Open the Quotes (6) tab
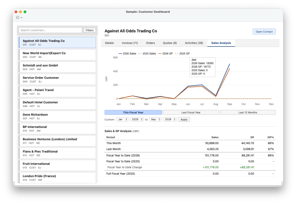Viewport: 296px width, 204px height. click(x=170, y=43)
